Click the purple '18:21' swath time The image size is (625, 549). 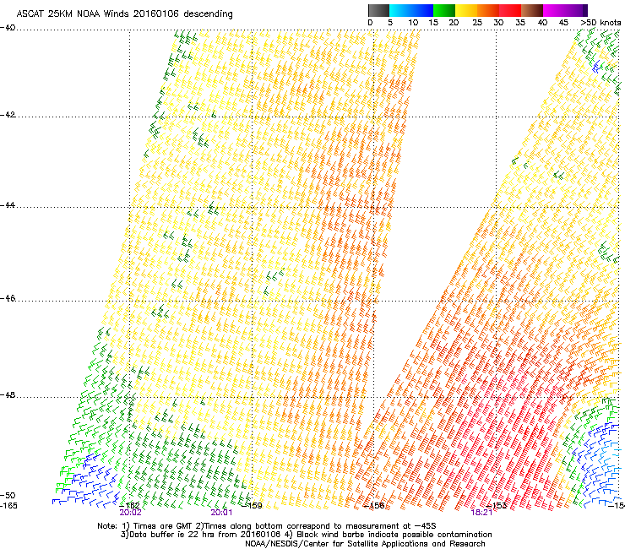[x=481, y=513]
